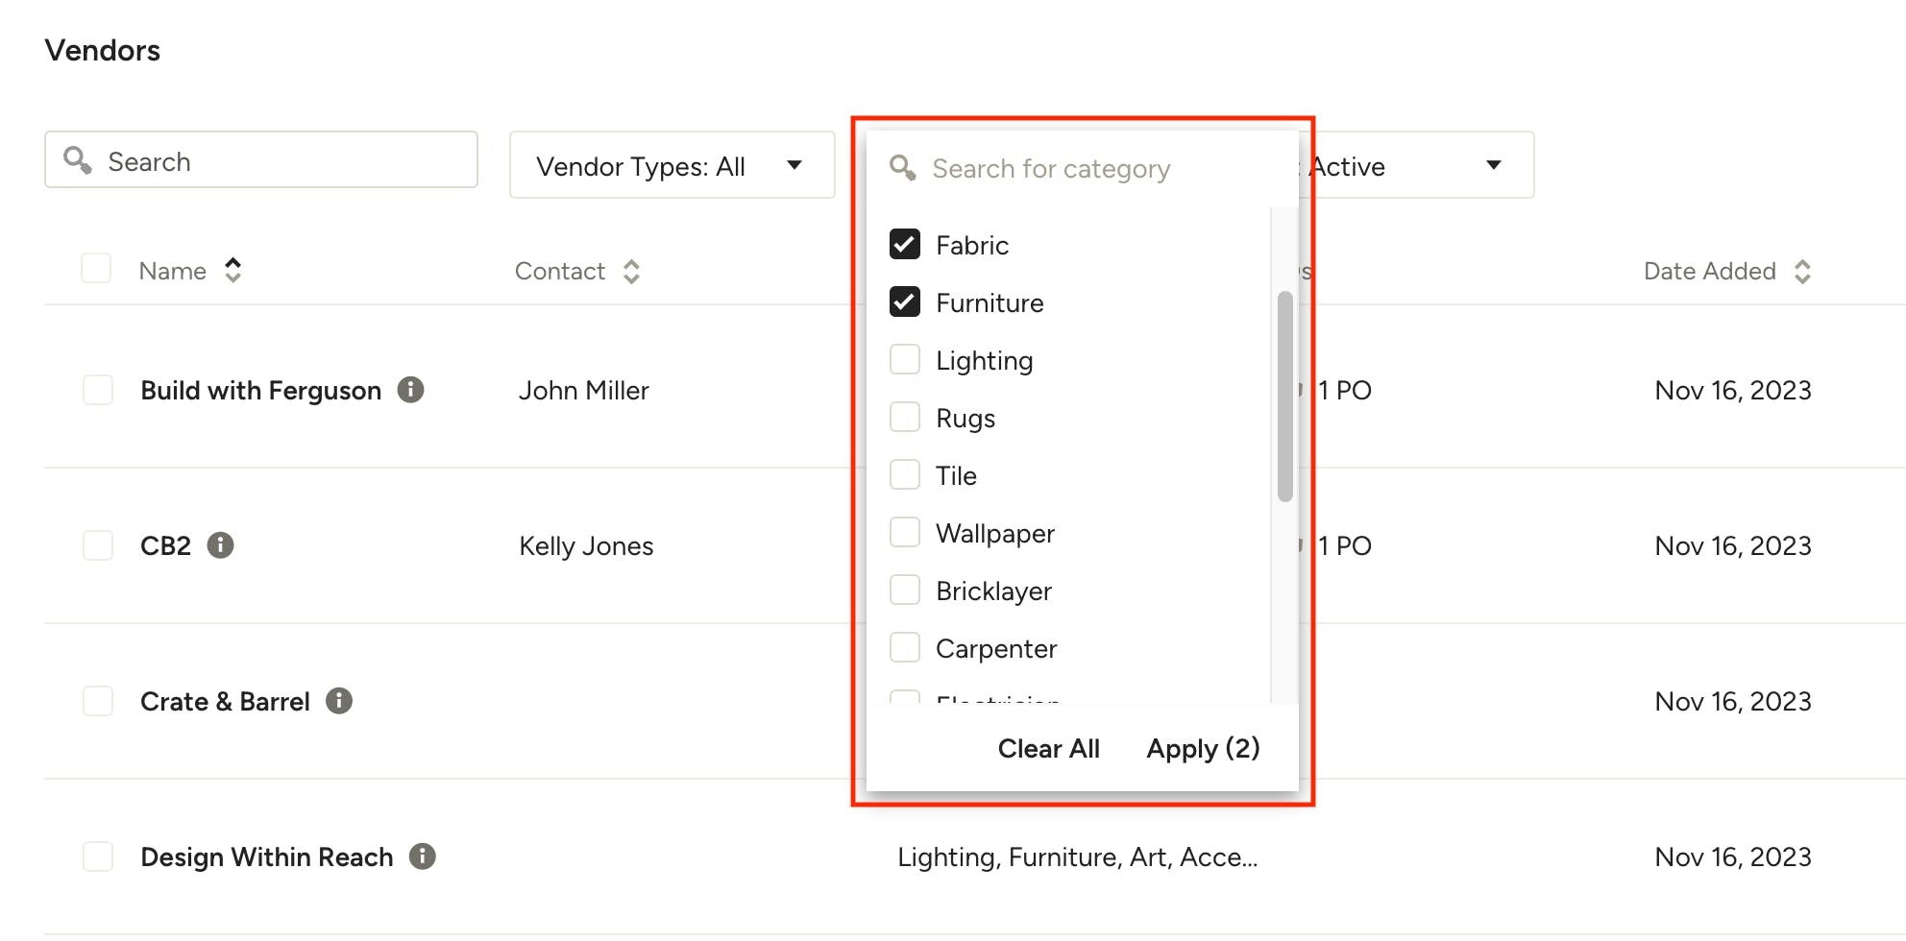Click the info icon beside CB2
Screen dimensions: 1906x941
click(x=222, y=544)
